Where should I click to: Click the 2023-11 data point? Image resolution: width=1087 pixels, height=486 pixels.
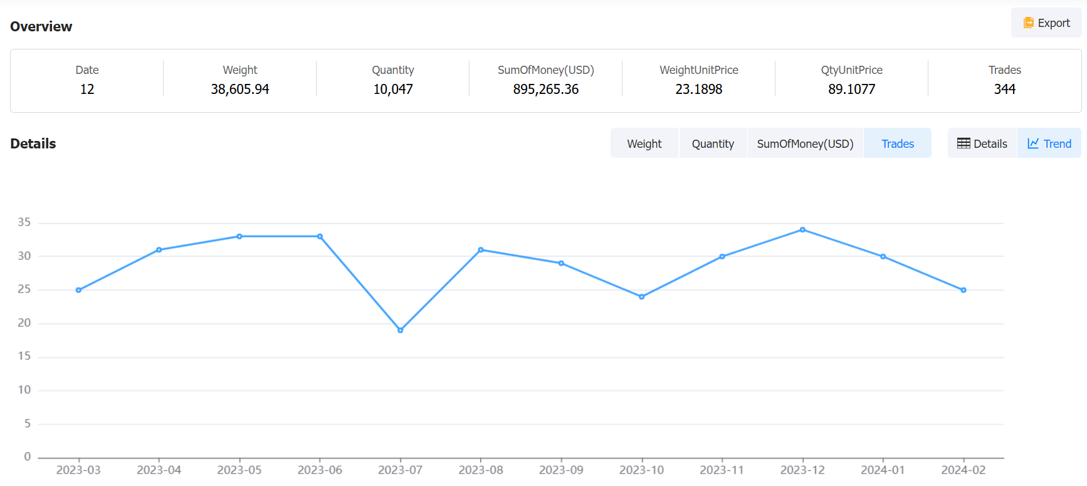722,256
